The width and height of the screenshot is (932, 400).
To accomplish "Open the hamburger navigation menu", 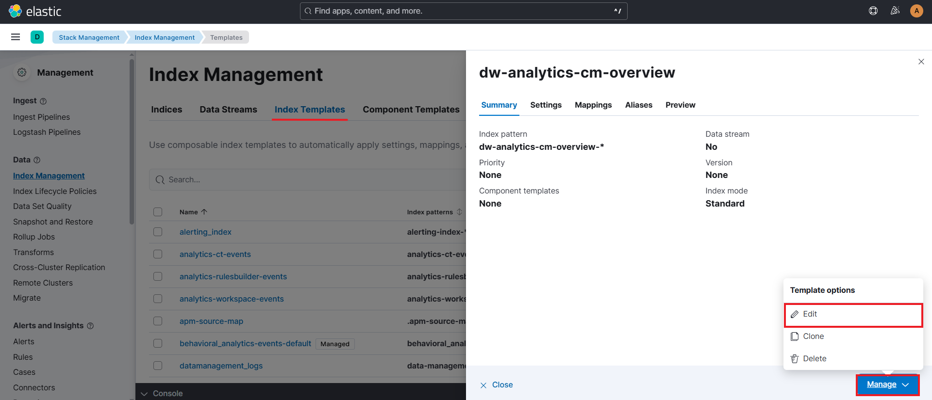I will 16,37.
